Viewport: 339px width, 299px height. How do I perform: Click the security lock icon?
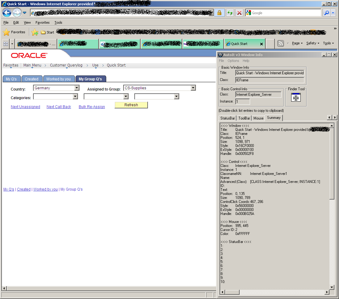click(x=219, y=13)
